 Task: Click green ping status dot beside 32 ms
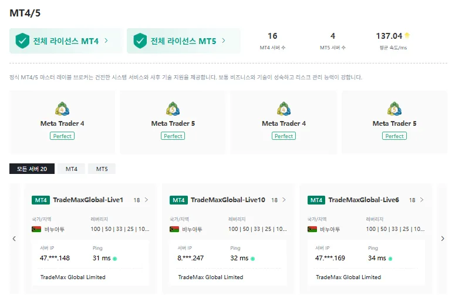(252, 259)
